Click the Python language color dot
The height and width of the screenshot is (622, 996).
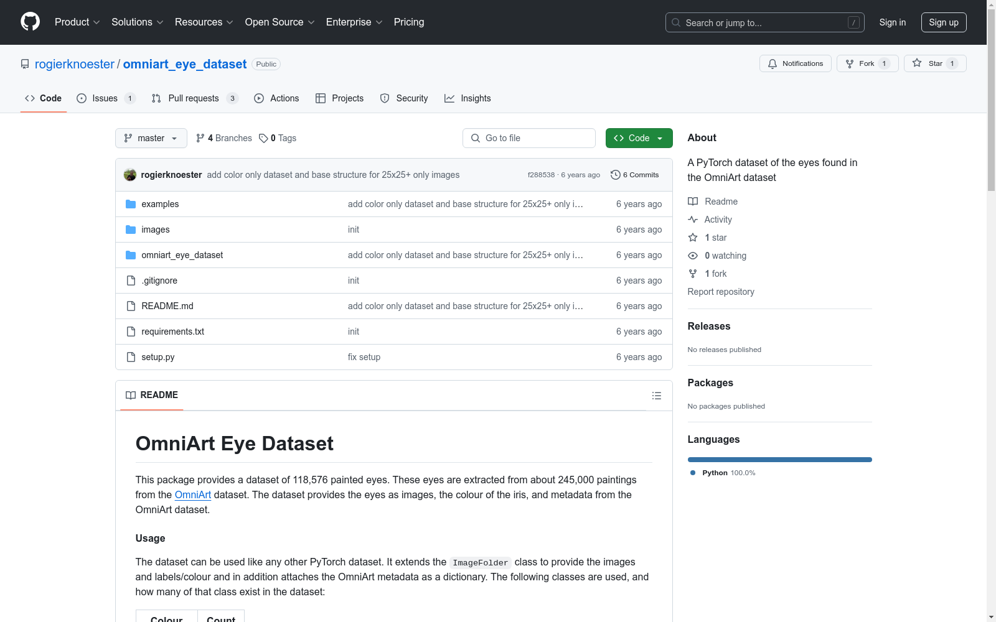coord(693,473)
